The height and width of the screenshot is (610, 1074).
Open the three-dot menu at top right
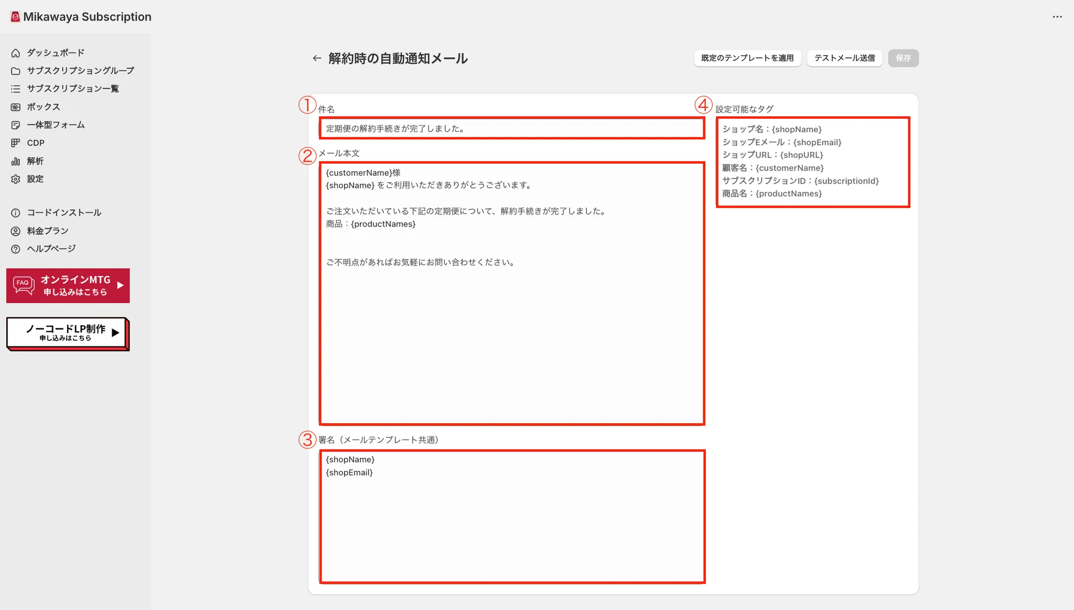[1057, 17]
